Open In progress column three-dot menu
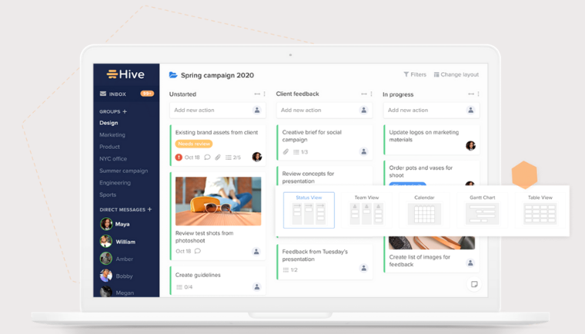Image resolution: width=585 pixels, height=334 pixels. [x=478, y=94]
